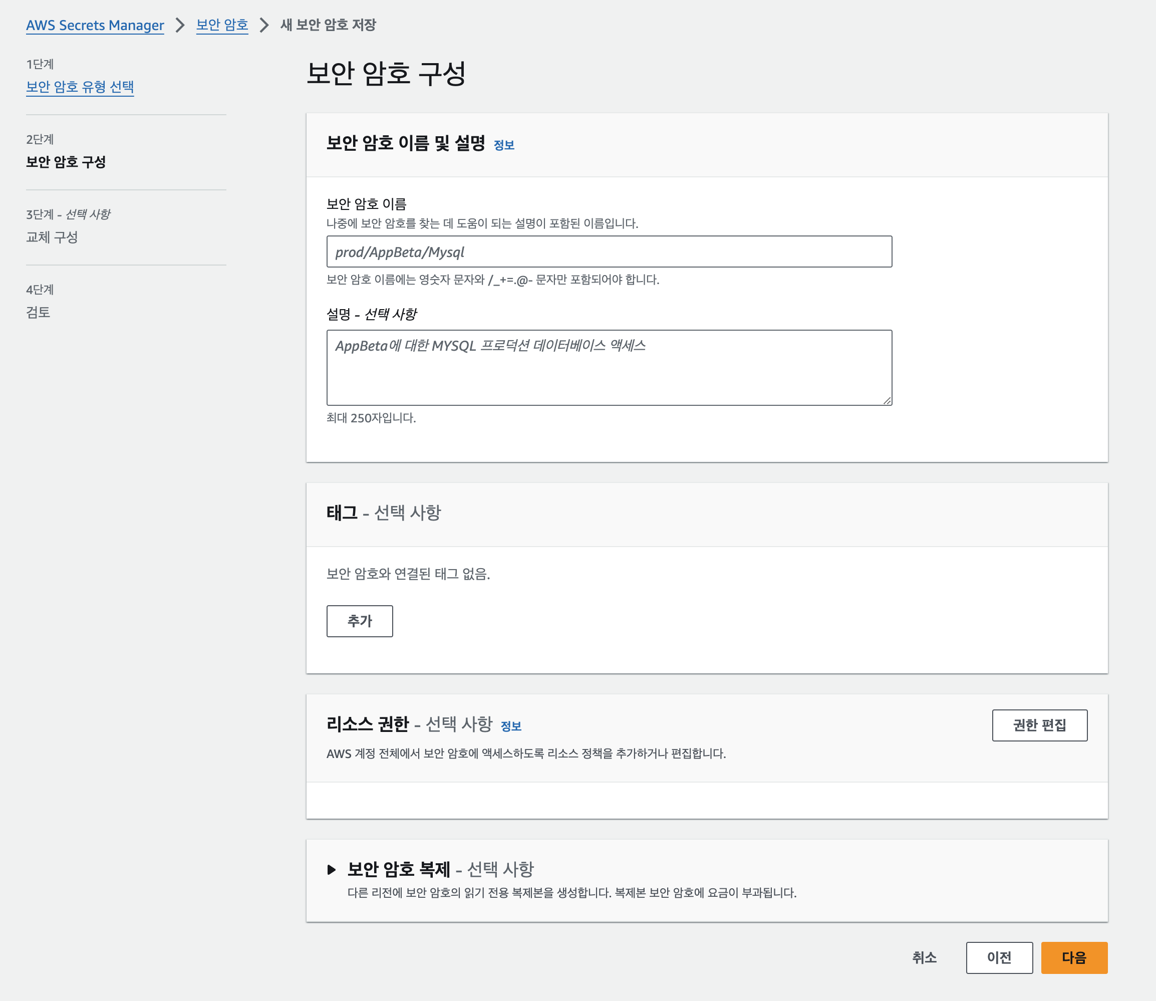
Task: Click the 다음 orange button
Action: click(1073, 957)
